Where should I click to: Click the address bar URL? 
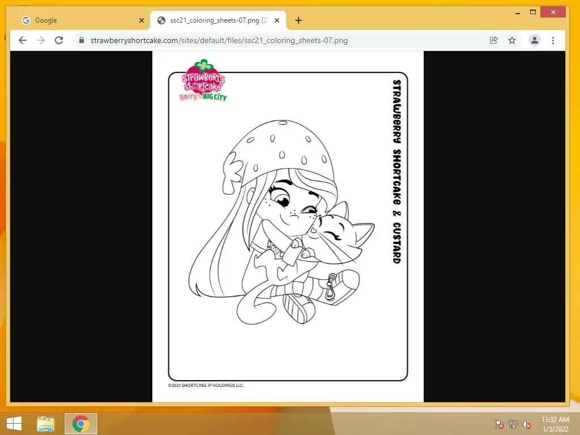pos(219,40)
